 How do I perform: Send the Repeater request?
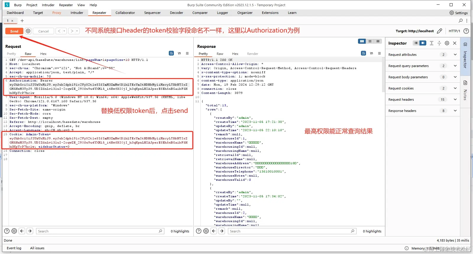(14, 31)
